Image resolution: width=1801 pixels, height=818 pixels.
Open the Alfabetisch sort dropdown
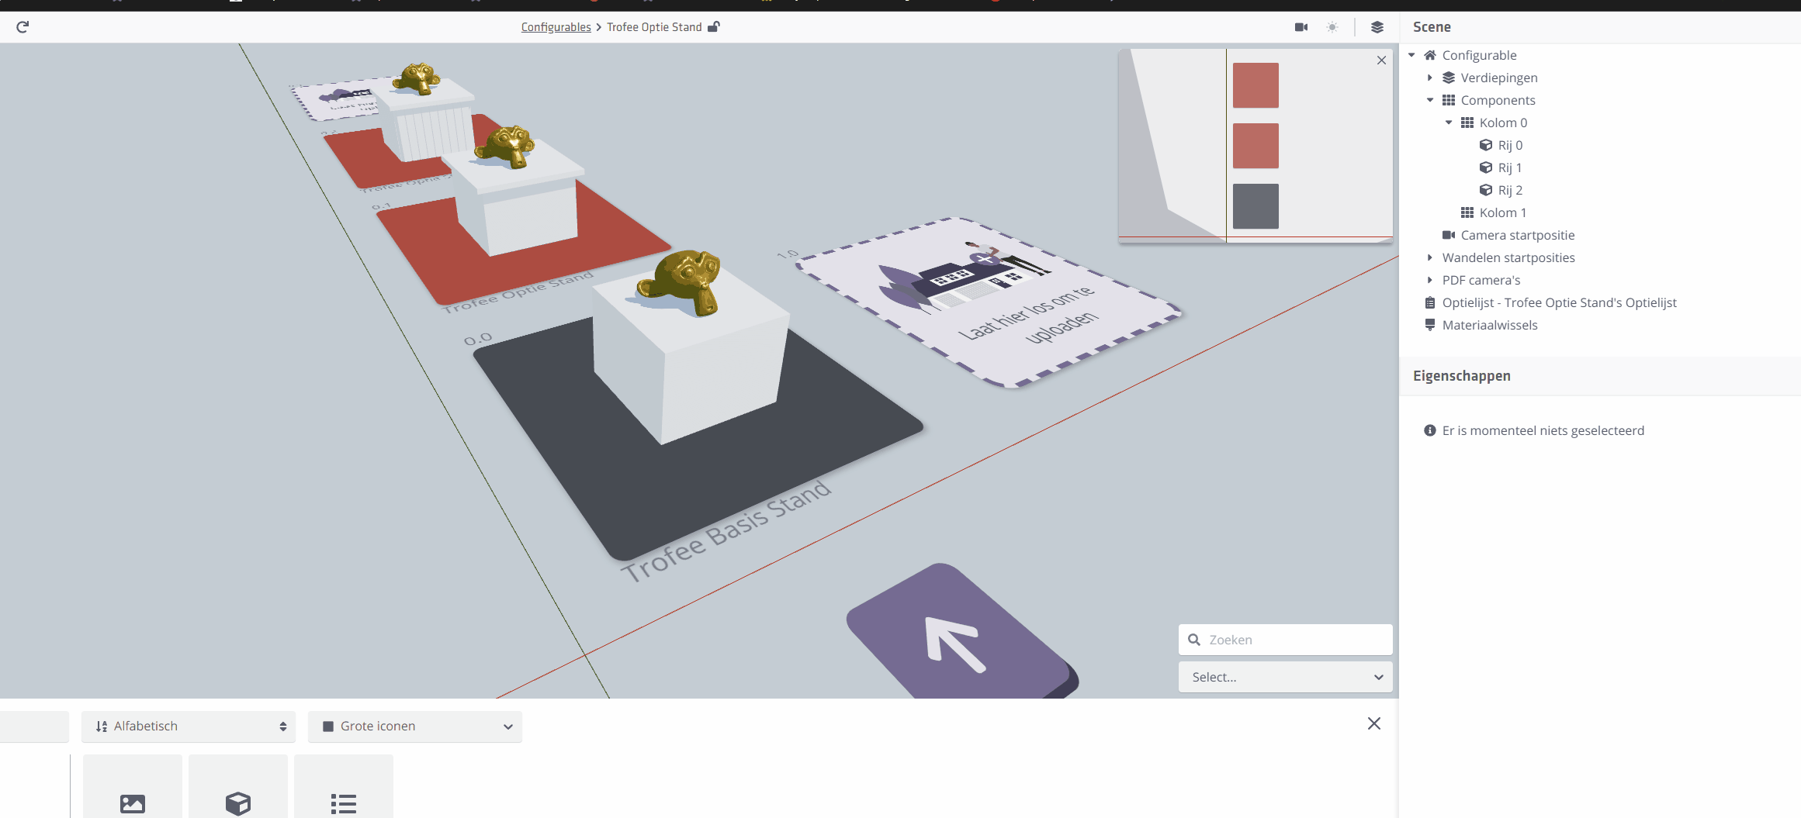point(189,727)
